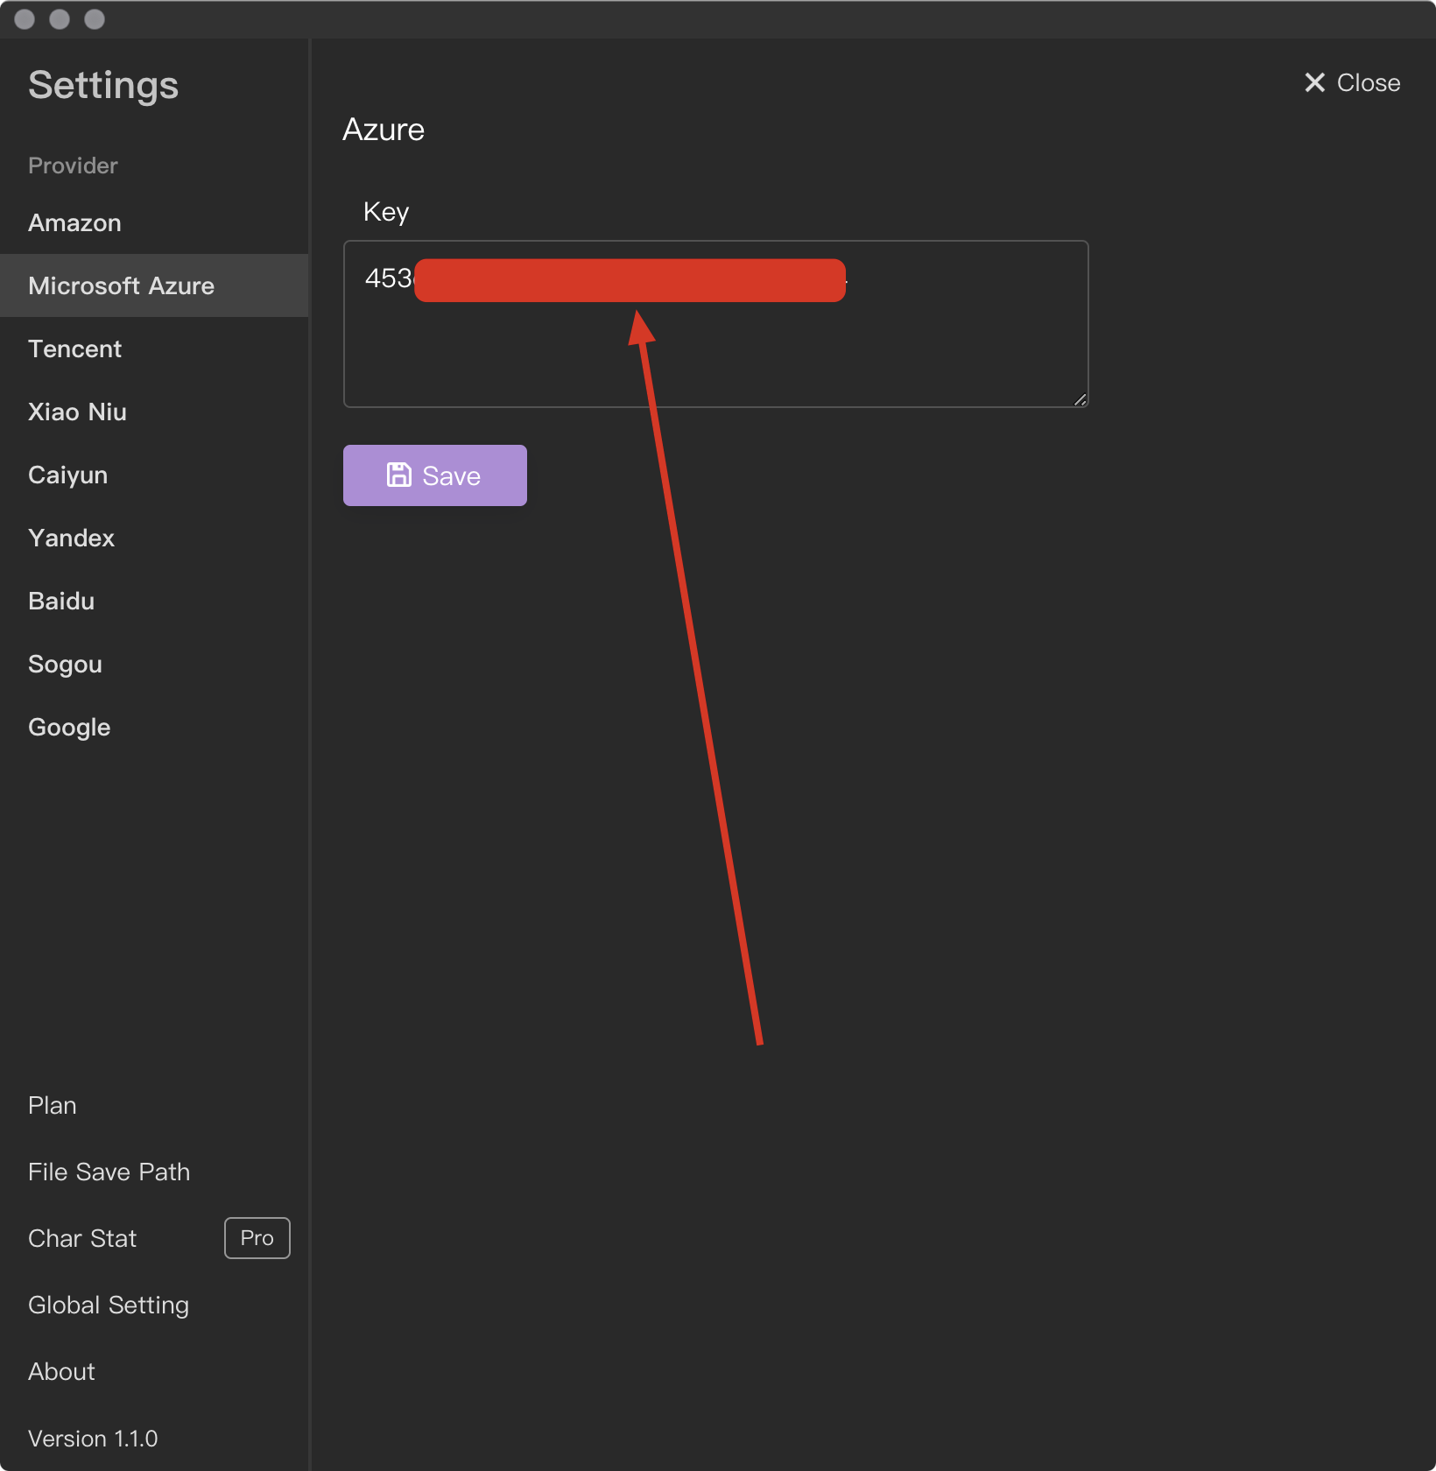Open Xiao Niu provider settings
The height and width of the screenshot is (1471, 1436).
[x=77, y=412]
